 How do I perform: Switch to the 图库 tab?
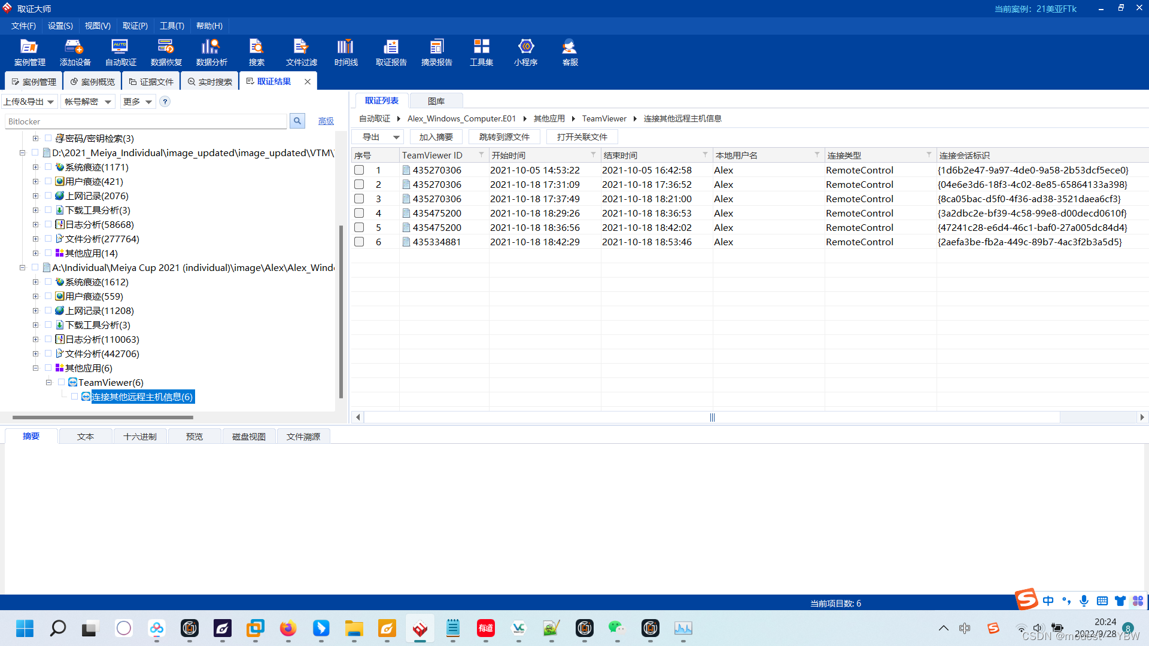436,101
